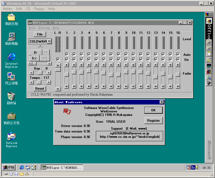Click the Virtual PC CD drive status icon

coord(11,174)
